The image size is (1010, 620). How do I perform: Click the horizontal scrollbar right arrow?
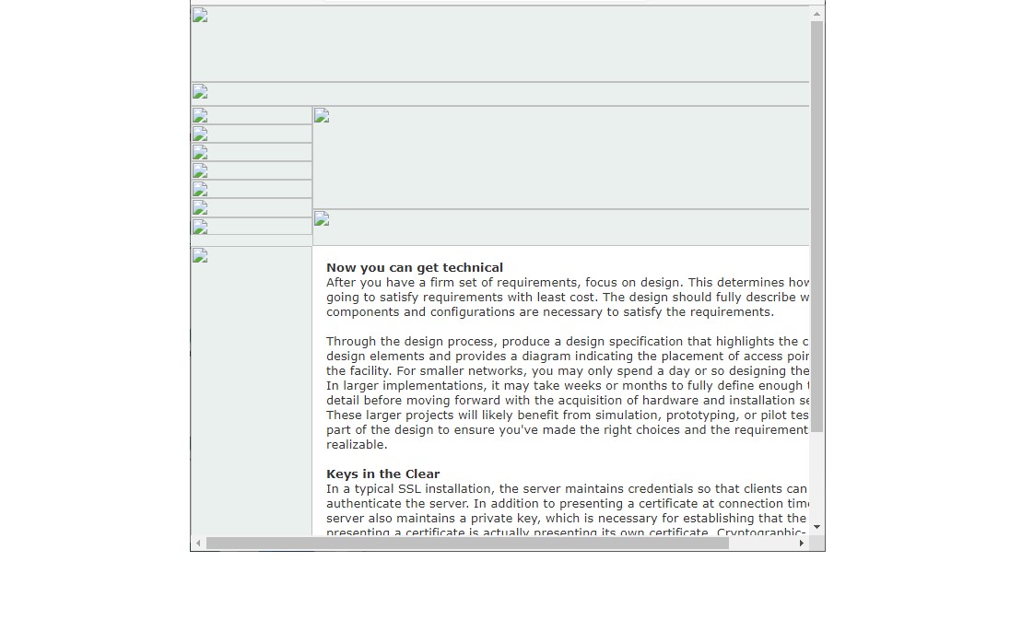tap(802, 544)
